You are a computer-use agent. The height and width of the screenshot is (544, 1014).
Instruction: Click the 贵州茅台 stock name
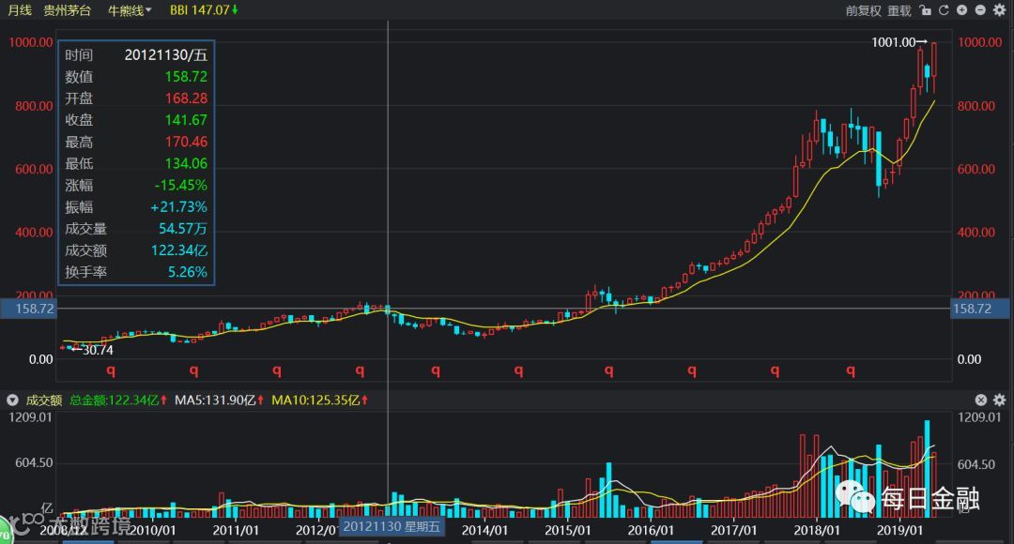pos(68,10)
